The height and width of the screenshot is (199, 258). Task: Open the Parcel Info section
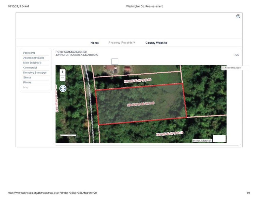click(29, 53)
